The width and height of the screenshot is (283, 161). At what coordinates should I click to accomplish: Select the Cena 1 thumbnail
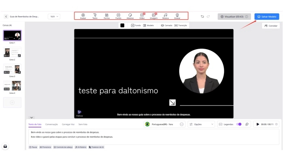(x=12, y=35)
